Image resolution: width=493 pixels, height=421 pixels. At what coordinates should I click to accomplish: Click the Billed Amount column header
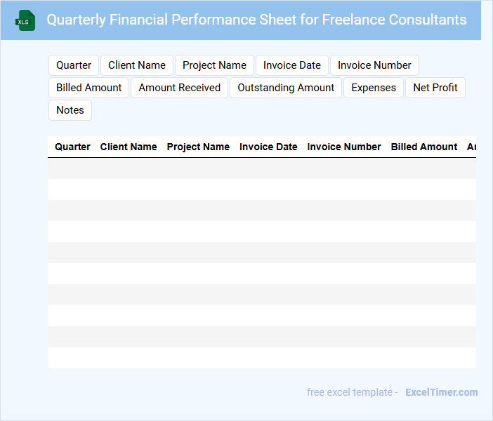pyautogui.click(x=424, y=147)
